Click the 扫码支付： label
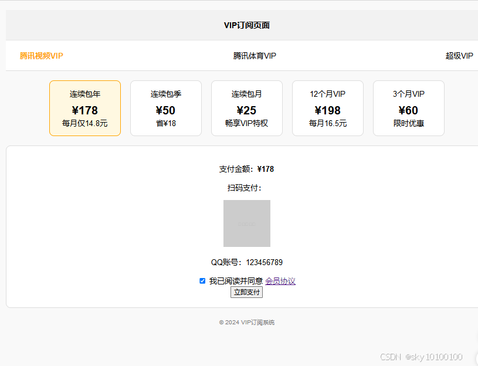478x366 pixels. click(245, 188)
